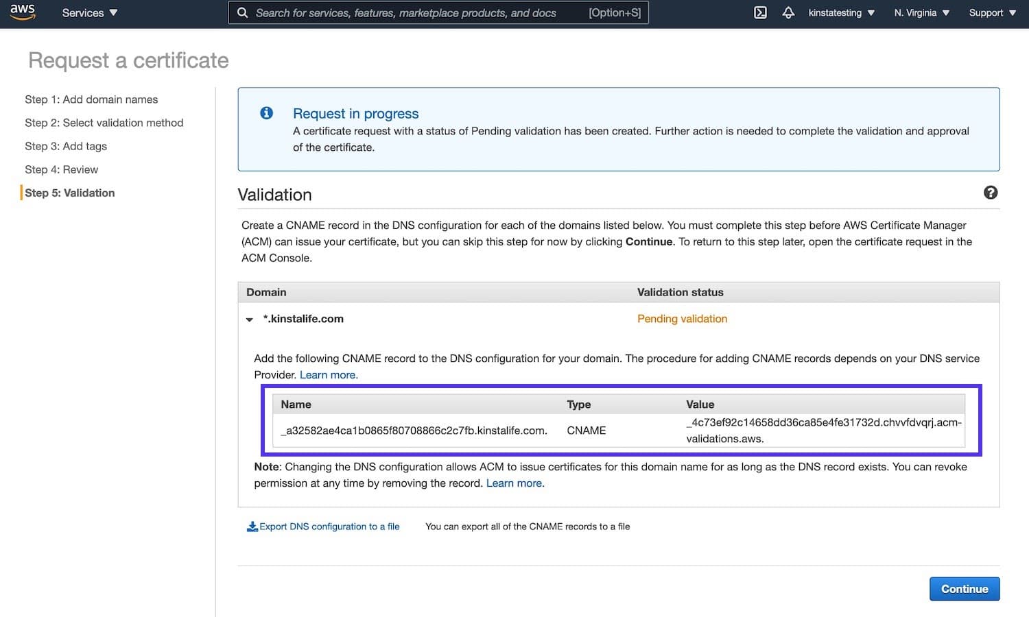The width and height of the screenshot is (1029, 617).
Task: Click the Pending validation status text
Action: coord(682,318)
